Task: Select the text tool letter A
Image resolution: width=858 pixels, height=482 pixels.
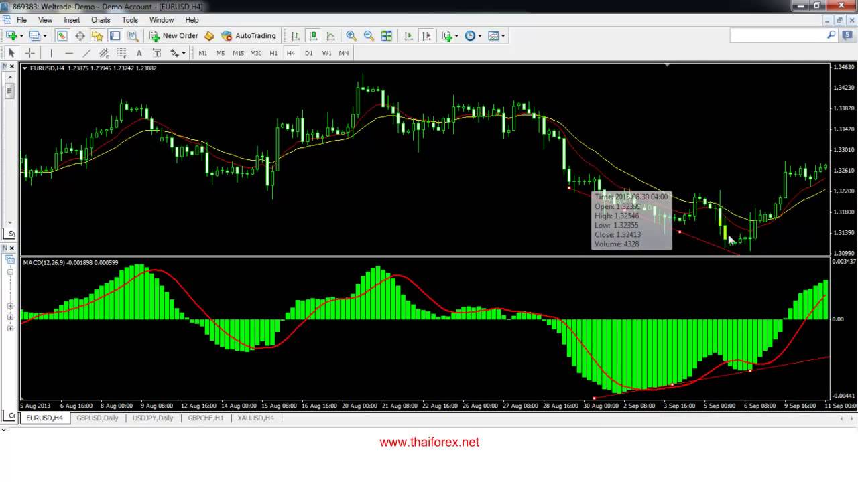Action: [139, 53]
